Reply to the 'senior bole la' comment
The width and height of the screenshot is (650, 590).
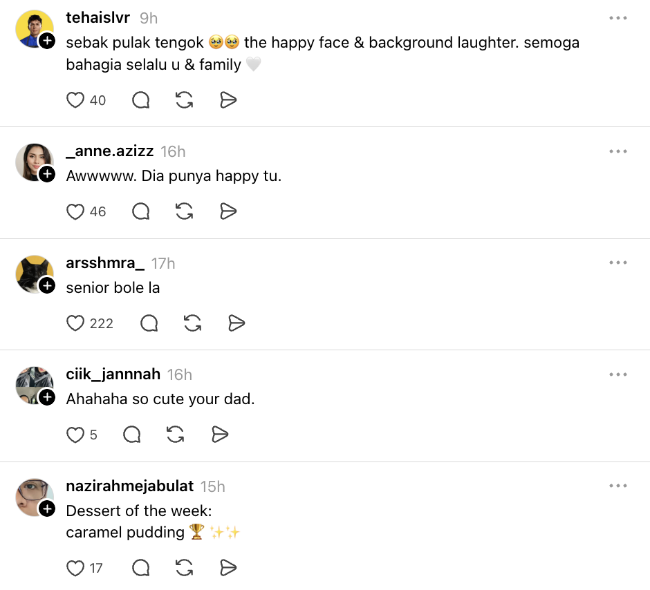(149, 323)
